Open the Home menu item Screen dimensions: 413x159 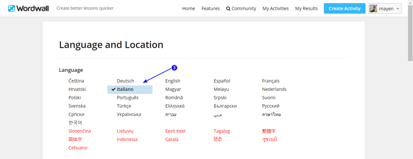pos(188,8)
